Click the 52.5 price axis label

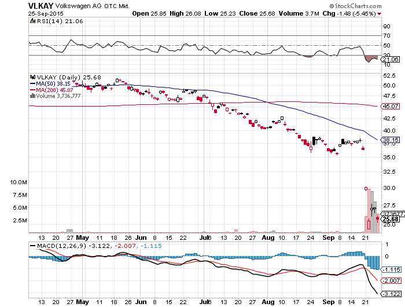[389, 75]
